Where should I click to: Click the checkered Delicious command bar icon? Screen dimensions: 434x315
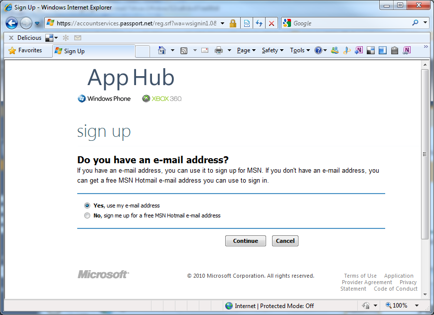(371, 51)
